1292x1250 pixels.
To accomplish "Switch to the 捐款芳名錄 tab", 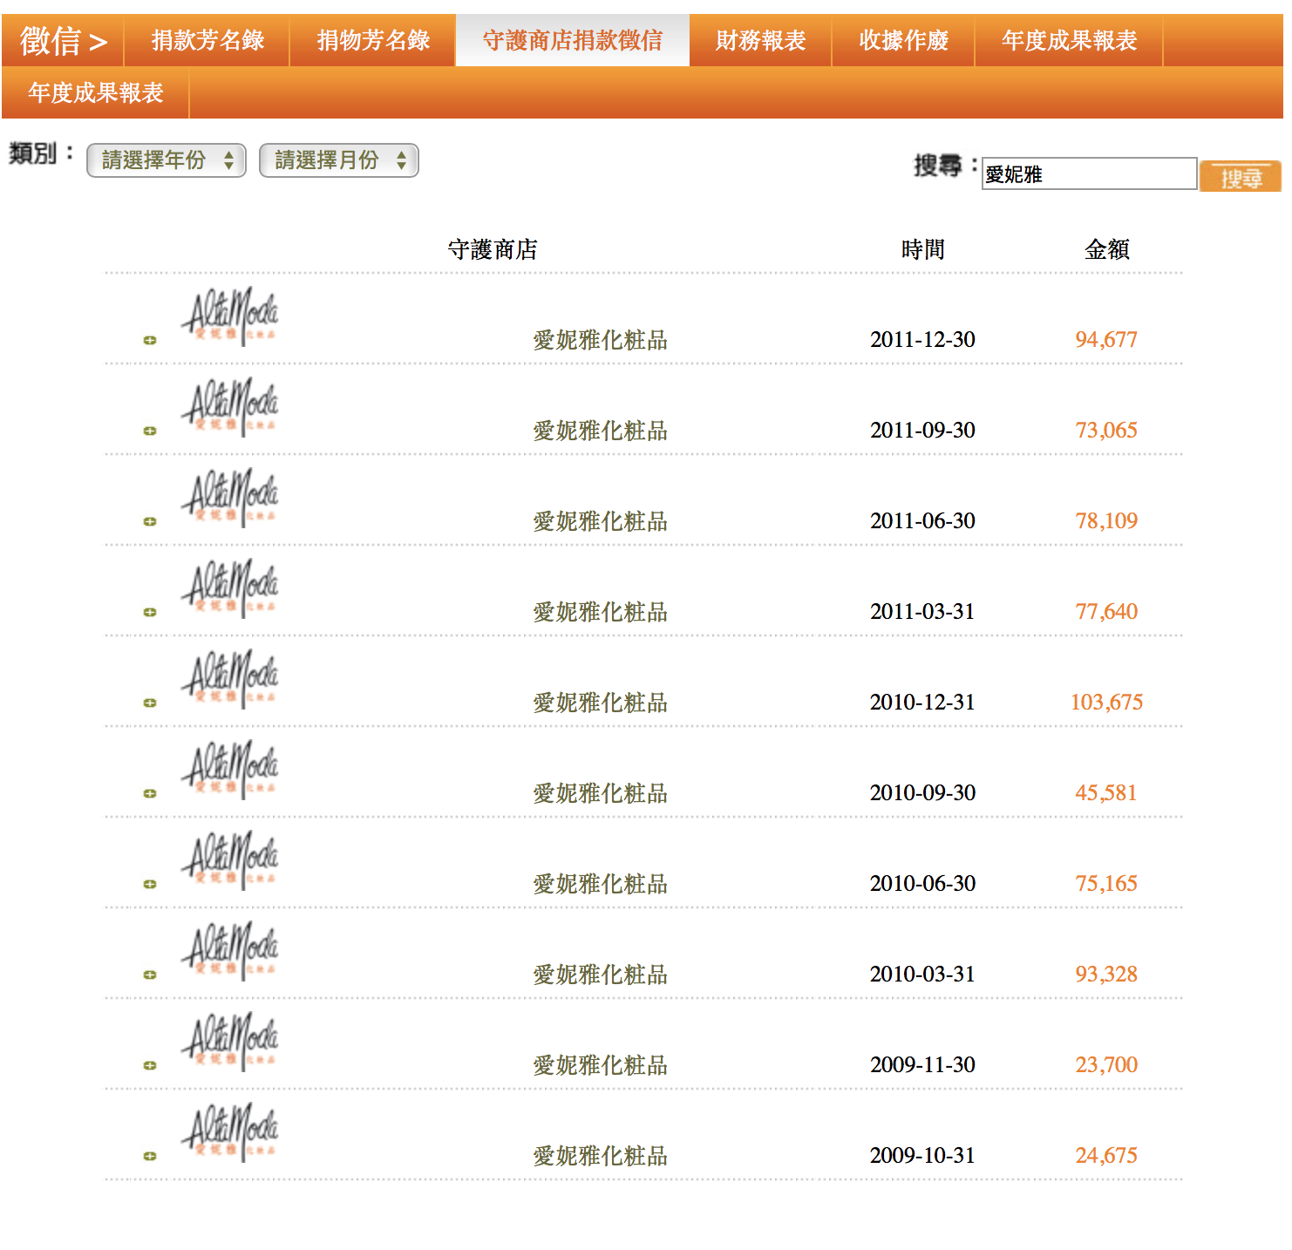I will click(207, 40).
